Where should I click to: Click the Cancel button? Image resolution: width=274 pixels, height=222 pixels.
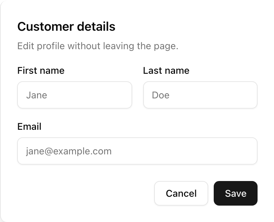pos(181,193)
